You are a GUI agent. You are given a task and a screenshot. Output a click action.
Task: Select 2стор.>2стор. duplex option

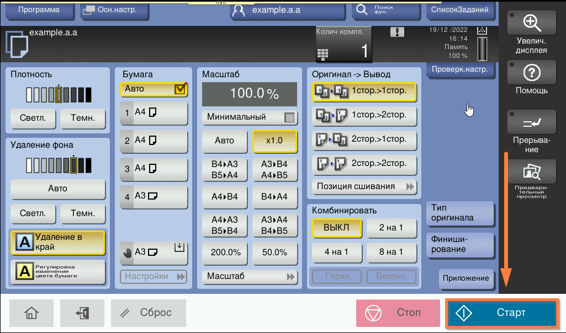(364, 164)
